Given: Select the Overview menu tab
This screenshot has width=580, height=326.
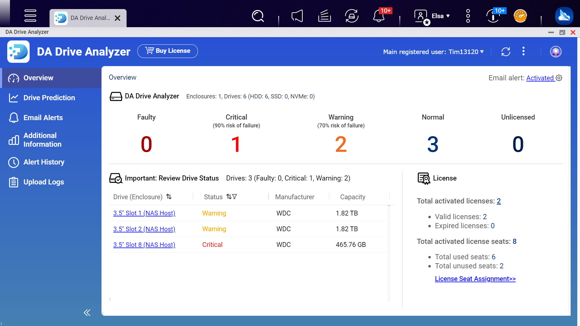Looking at the screenshot, I should point(39,78).
